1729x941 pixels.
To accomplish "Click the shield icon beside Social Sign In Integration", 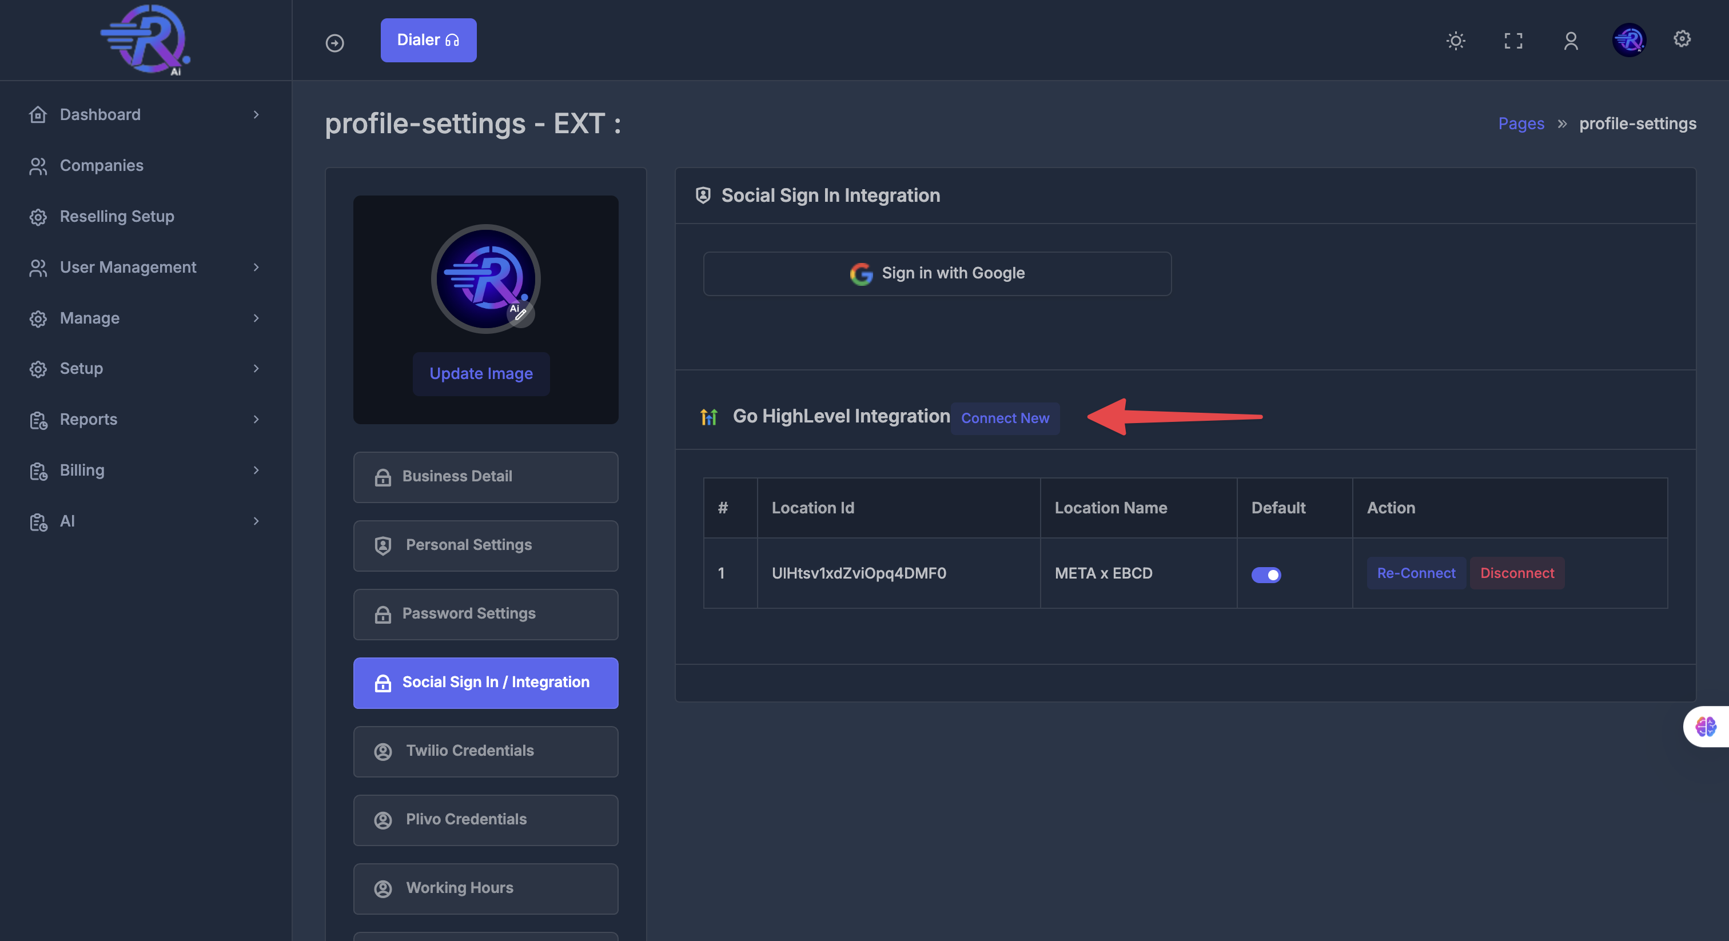I will 703,196.
